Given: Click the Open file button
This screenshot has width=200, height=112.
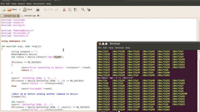Looking at the screenshot, I should (x=12, y=9).
